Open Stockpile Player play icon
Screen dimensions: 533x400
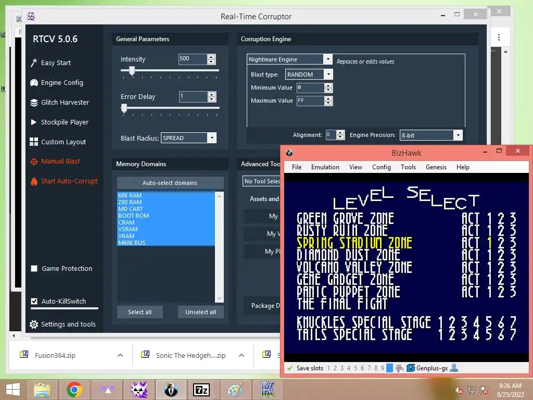[34, 122]
